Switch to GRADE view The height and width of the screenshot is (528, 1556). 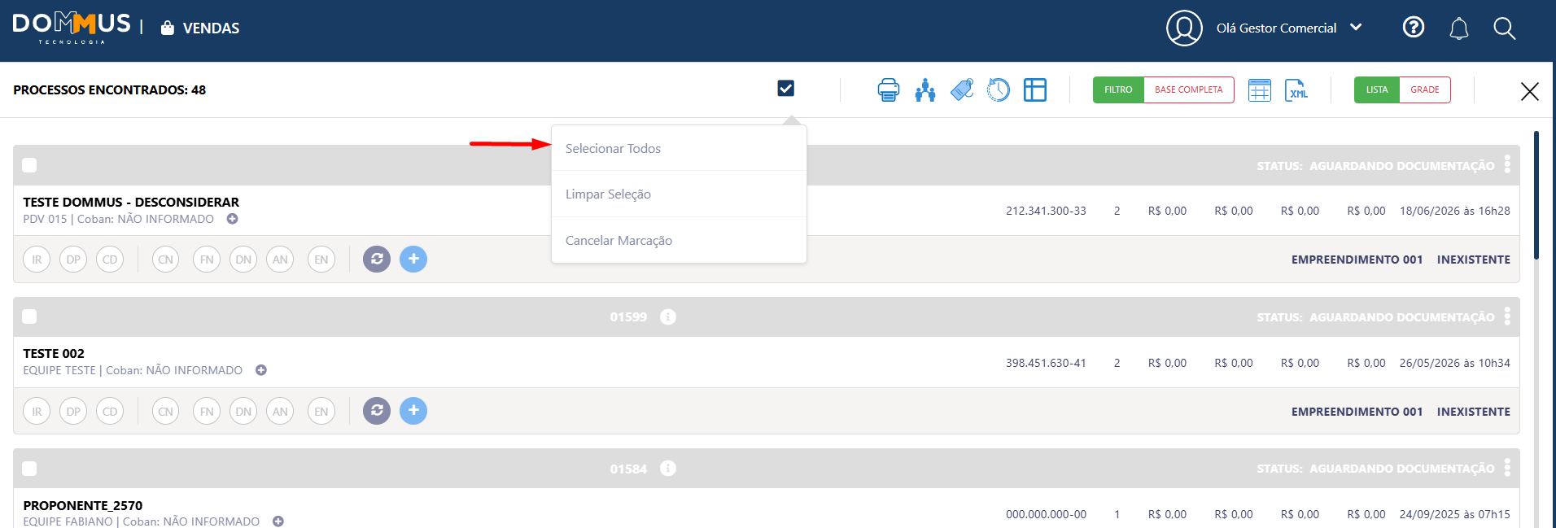pyautogui.click(x=1425, y=89)
